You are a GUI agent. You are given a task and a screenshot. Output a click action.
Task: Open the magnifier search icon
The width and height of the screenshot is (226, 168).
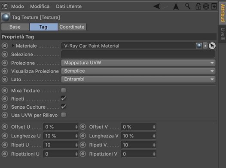[x=188, y=6]
